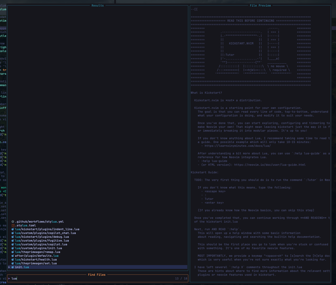The image size is (336, 285).
Task: Click the 'Next, run AND READ `:help`.' line
Action: click(x=218, y=229)
